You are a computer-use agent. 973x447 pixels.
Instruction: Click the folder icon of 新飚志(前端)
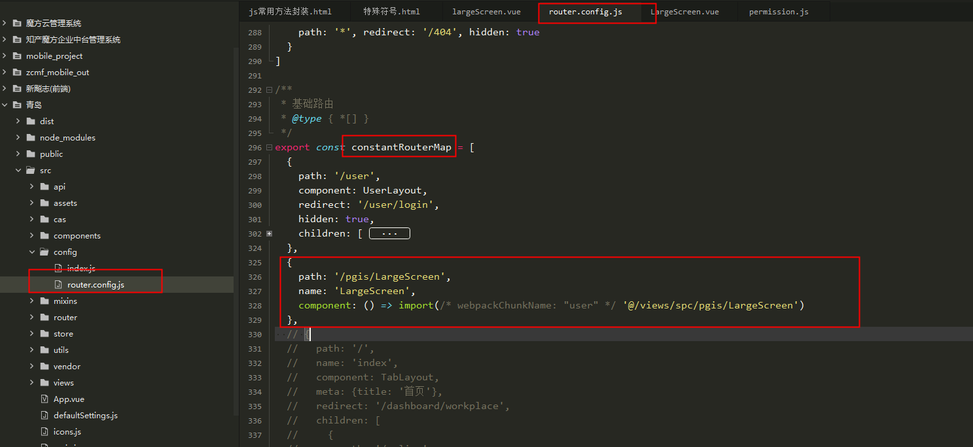click(17, 88)
